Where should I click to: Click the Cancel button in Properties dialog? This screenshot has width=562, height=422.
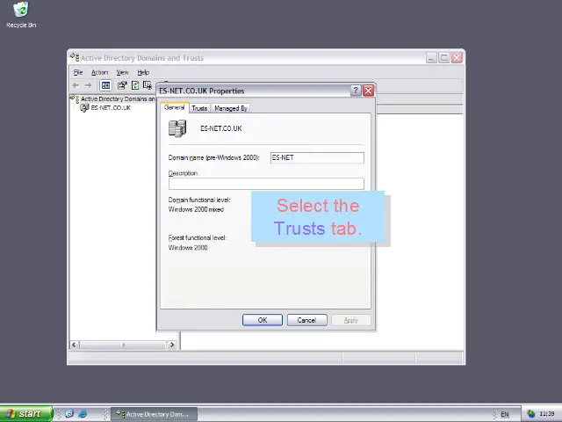306,320
